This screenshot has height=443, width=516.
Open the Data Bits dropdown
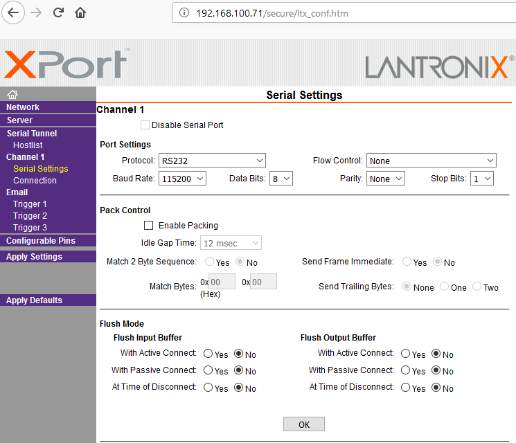(x=281, y=179)
